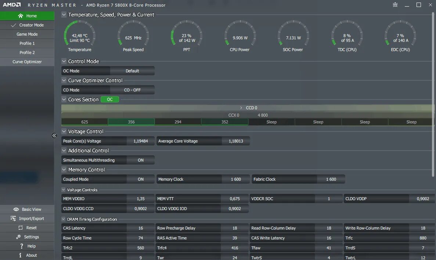436x260 pixels.
Task: Click the OC Mode Default value
Action: (132, 71)
